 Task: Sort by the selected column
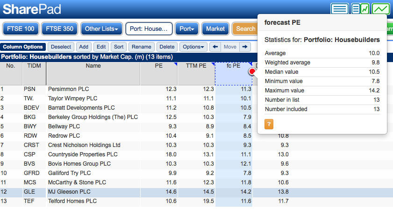(x=119, y=47)
